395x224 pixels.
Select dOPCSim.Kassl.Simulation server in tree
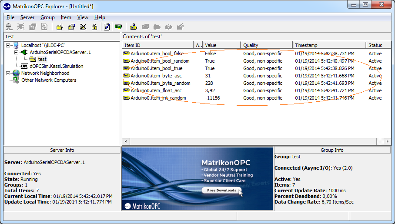57,66
